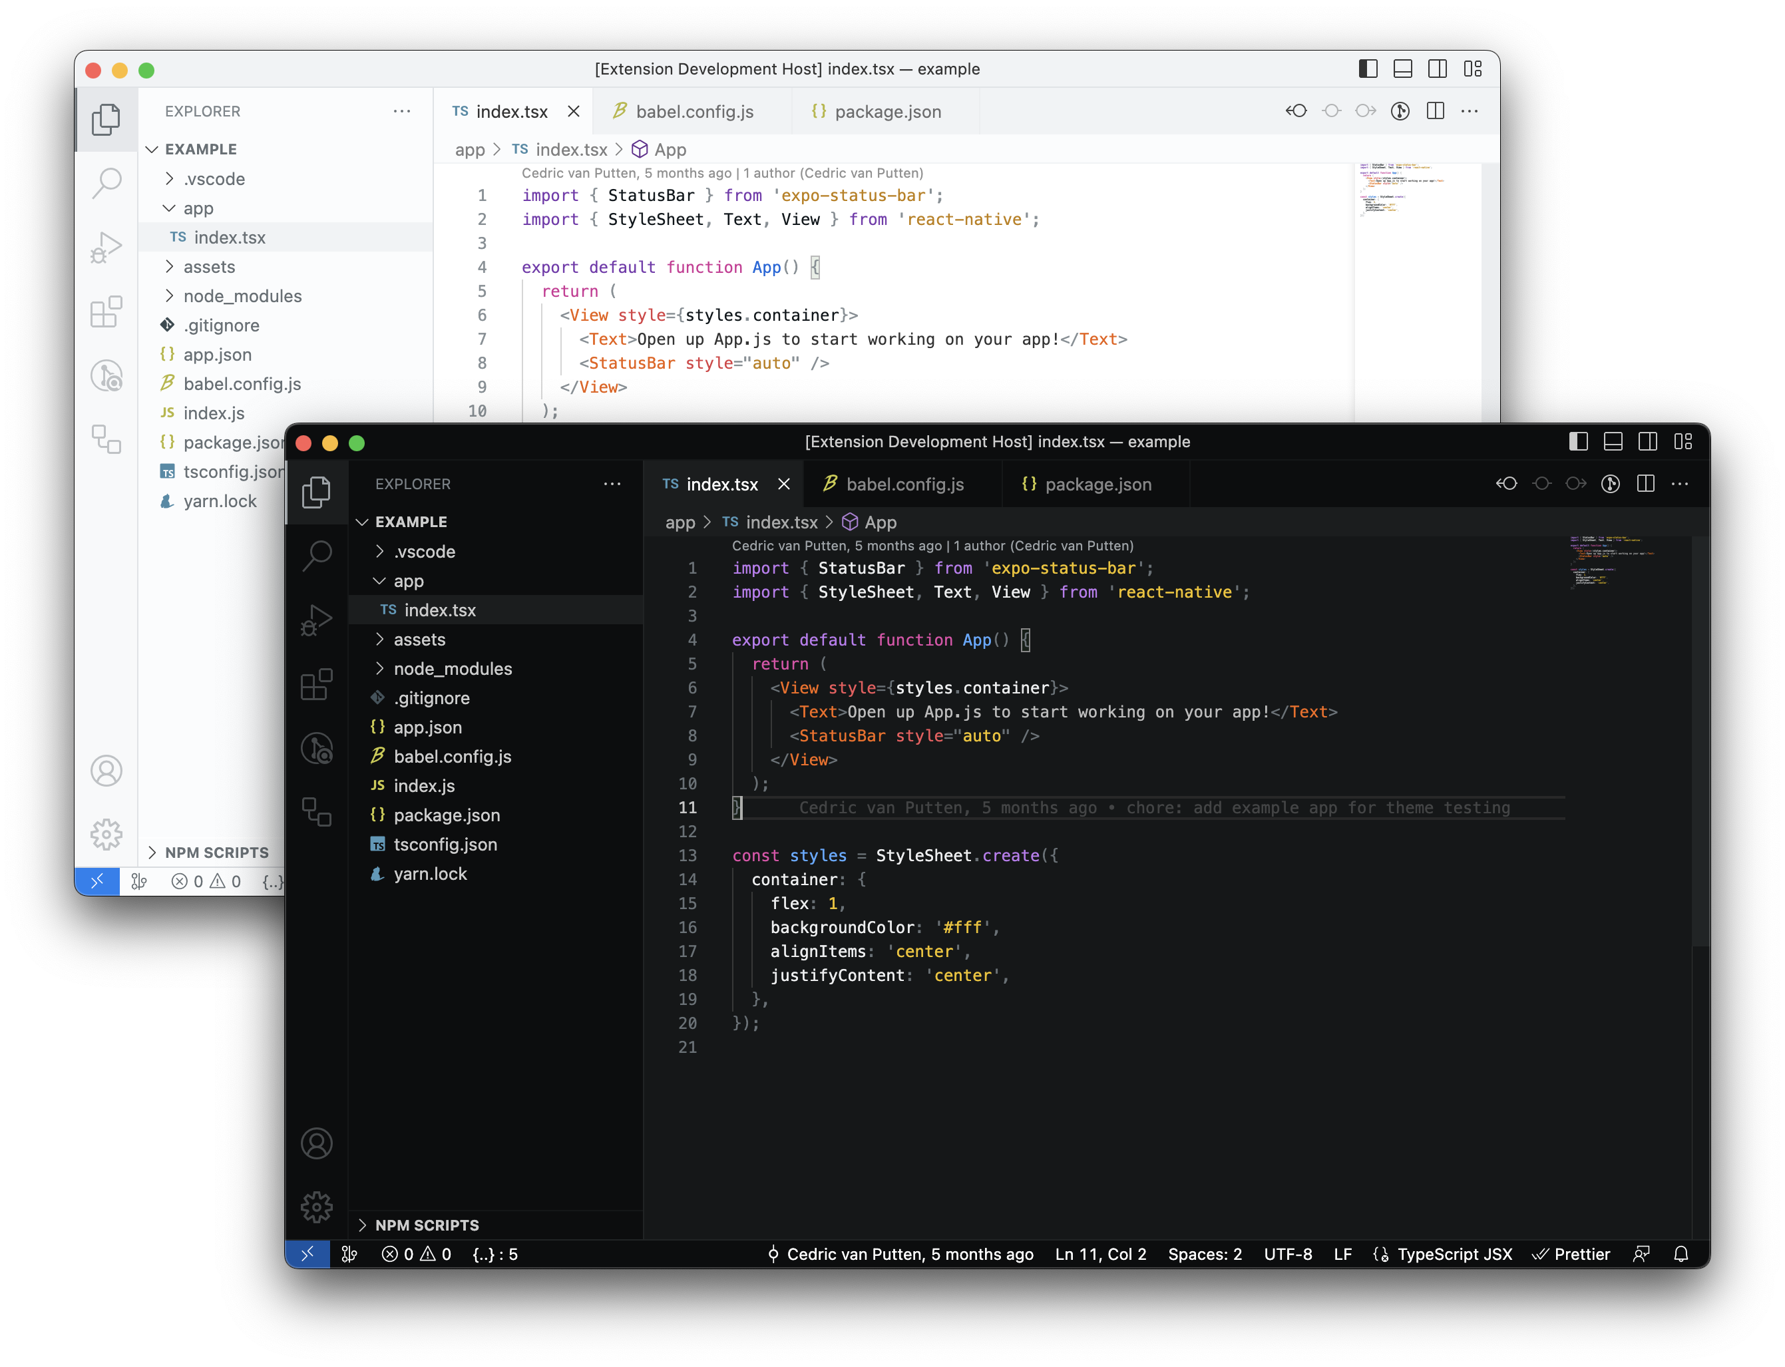The image size is (1785, 1367).
Task: Click Manage gear icon in dark window
Action: pyautogui.click(x=317, y=1207)
